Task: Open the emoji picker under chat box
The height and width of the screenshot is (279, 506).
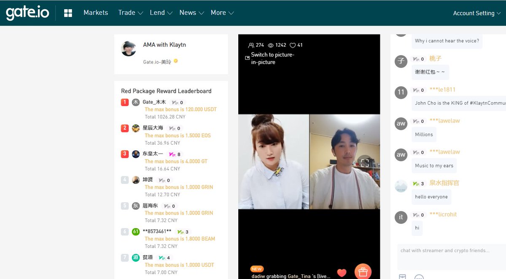Action: pyautogui.click(x=419, y=277)
